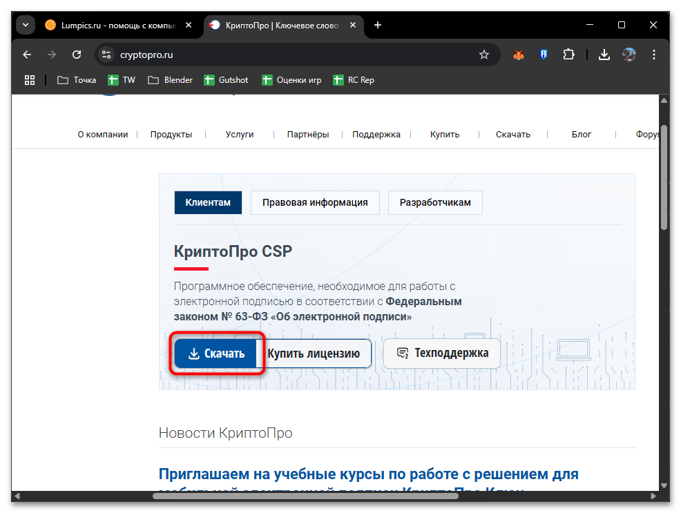
Task: Open the Blender bookmarks folder
Action: pos(170,80)
